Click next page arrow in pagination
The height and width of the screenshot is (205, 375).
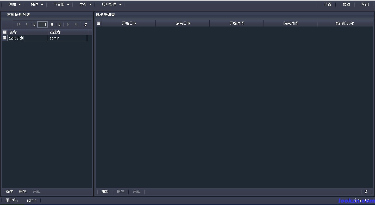click(68, 24)
